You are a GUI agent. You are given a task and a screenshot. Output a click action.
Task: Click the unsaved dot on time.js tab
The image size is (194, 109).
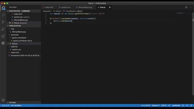click(110, 7)
